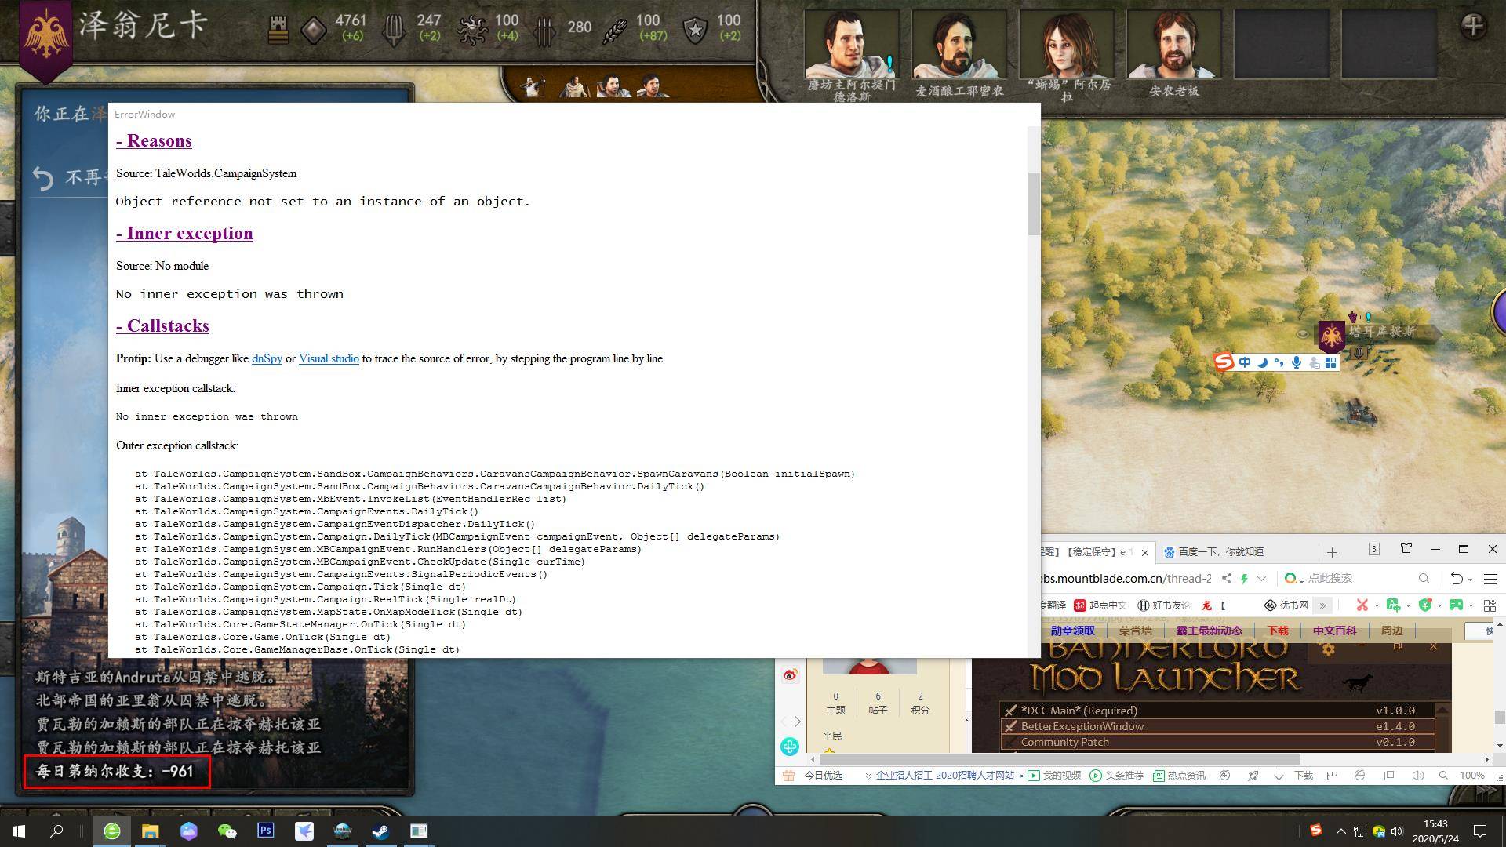Click the Sogou microphone voice input icon
Screen dimensions: 1506x847
pyautogui.click(x=1297, y=362)
